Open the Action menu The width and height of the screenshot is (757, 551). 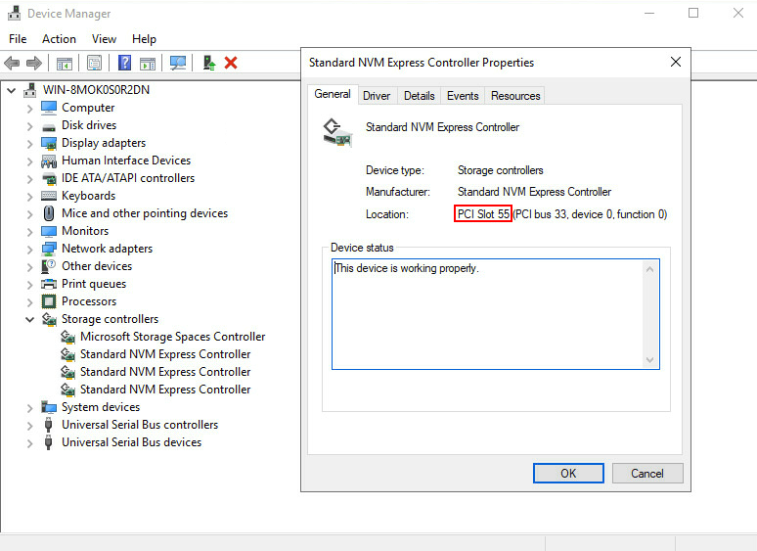click(x=59, y=39)
